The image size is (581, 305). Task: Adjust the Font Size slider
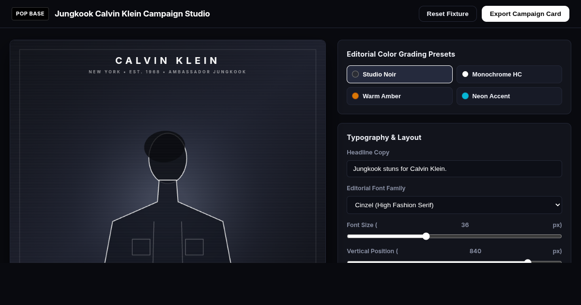[454, 236]
